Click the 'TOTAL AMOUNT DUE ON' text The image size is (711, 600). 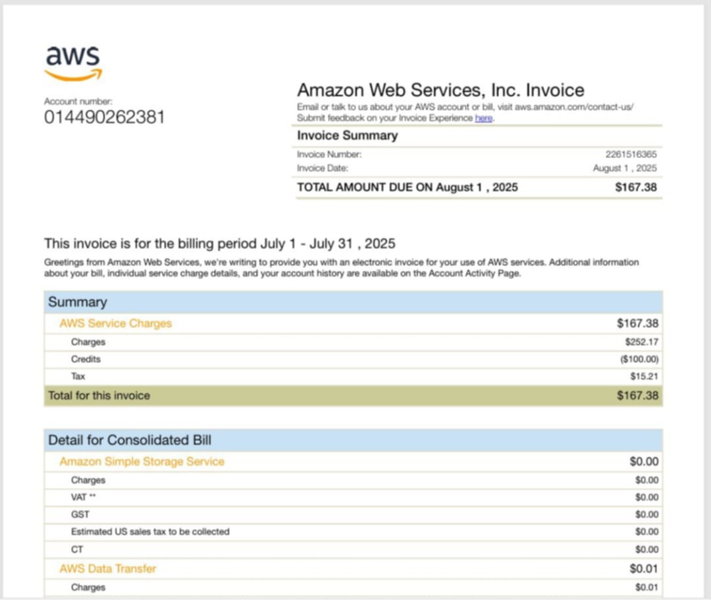[365, 187]
